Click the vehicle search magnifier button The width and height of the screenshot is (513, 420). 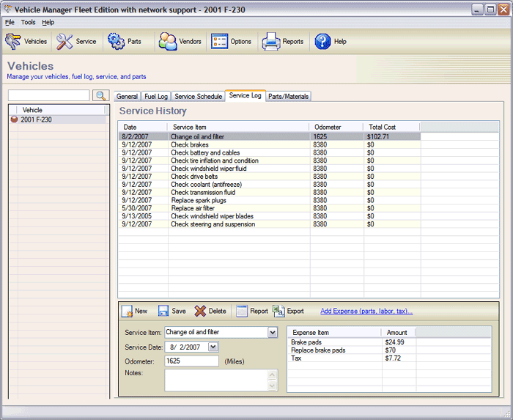(100, 95)
